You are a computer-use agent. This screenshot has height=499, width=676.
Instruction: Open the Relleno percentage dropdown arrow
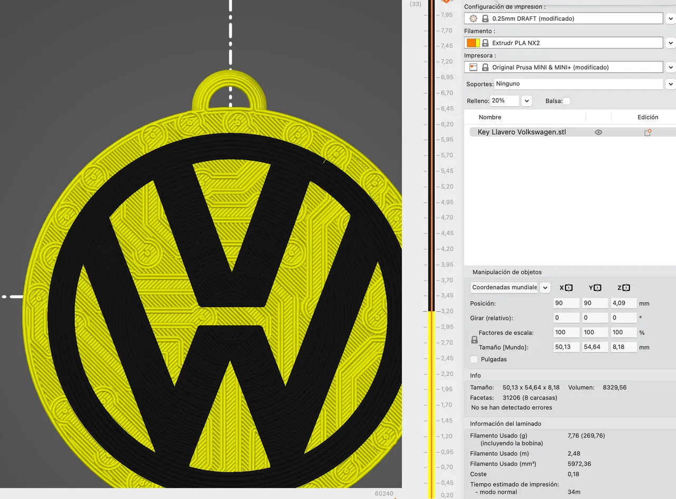[527, 101]
